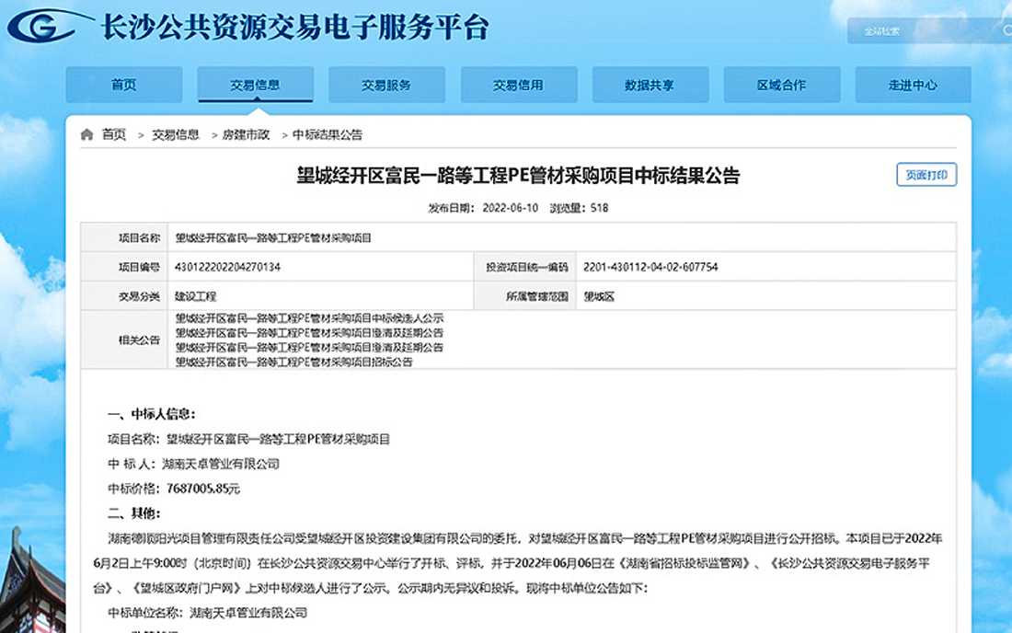Click the home icon in the breadcrumb
The image size is (1012, 633).
pyautogui.click(x=86, y=134)
